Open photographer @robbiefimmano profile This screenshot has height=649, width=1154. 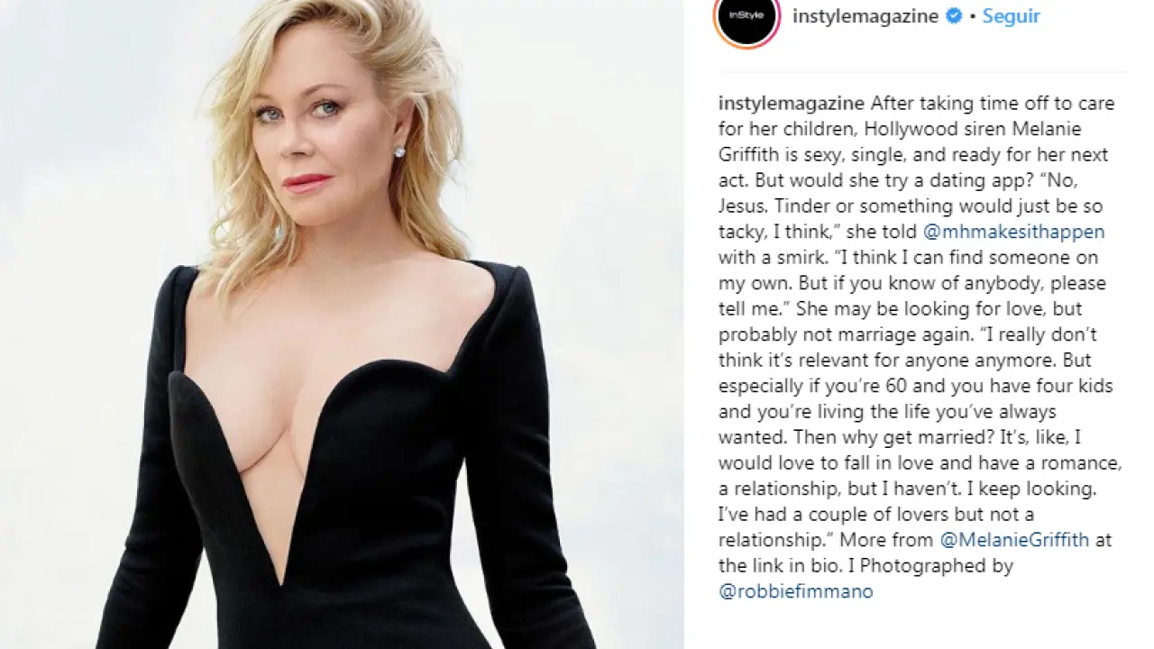(x=796, y=592)
